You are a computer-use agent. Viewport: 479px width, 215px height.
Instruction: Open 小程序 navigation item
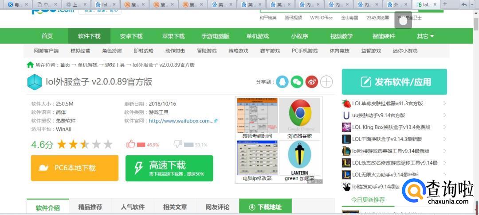click(300, 36)
